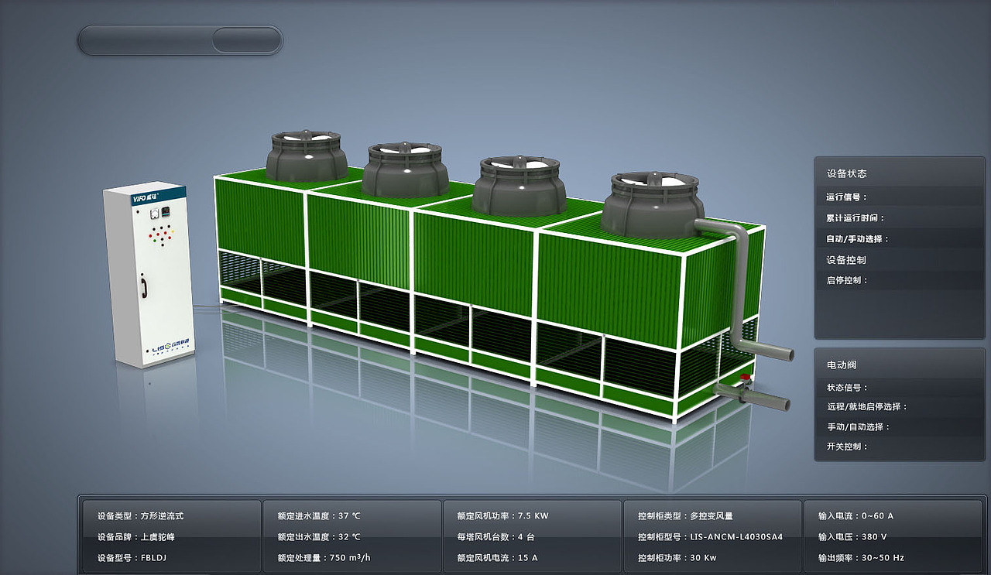Toggle the pill-shaped switch at top
991x575 pixels.
(180, 40)
